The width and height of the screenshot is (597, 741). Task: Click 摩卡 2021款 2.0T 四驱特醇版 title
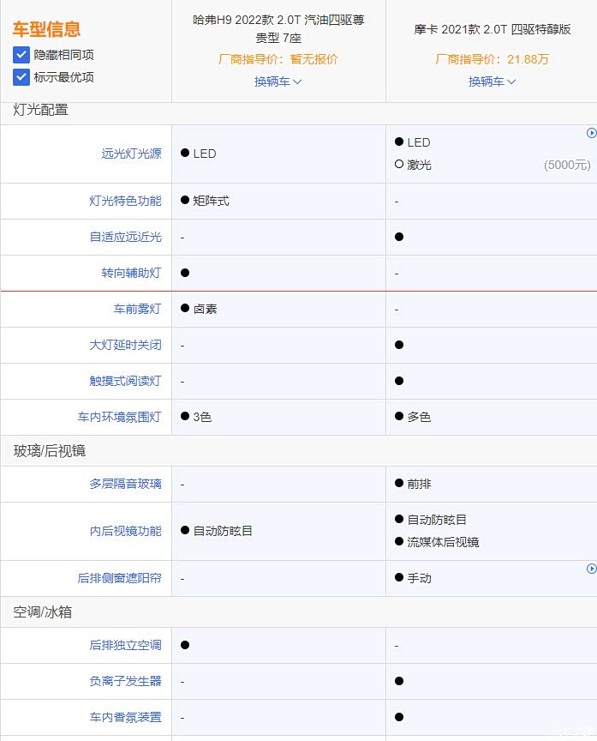tap(493, 29)
